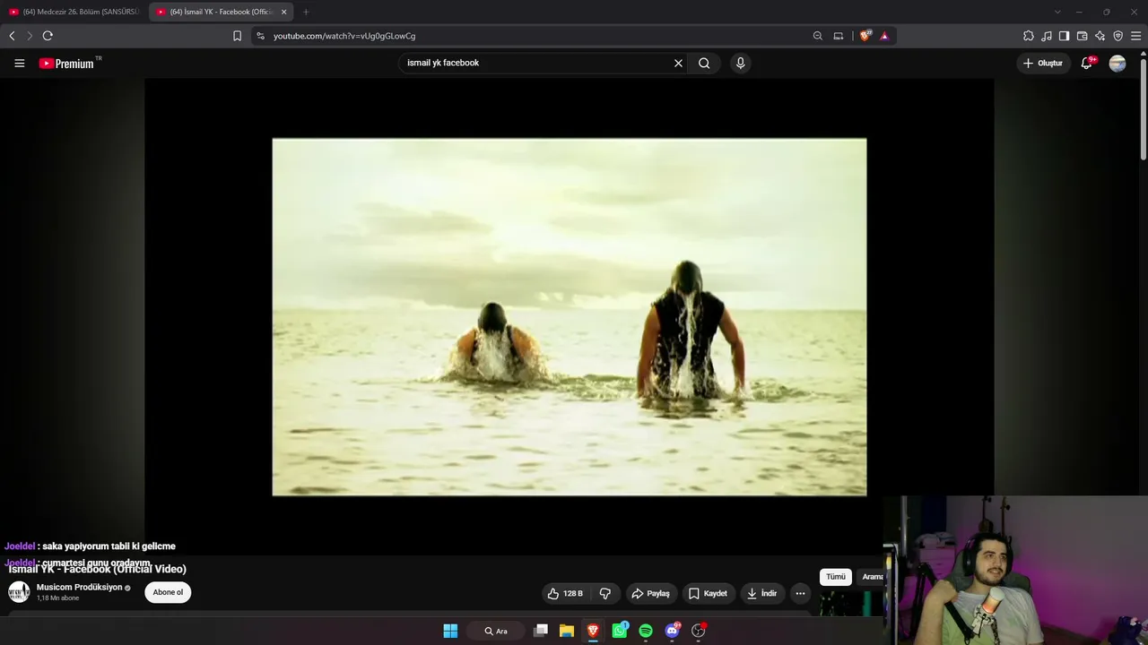Switch to Brave browser on the taskbar

(x=593, y=631)
